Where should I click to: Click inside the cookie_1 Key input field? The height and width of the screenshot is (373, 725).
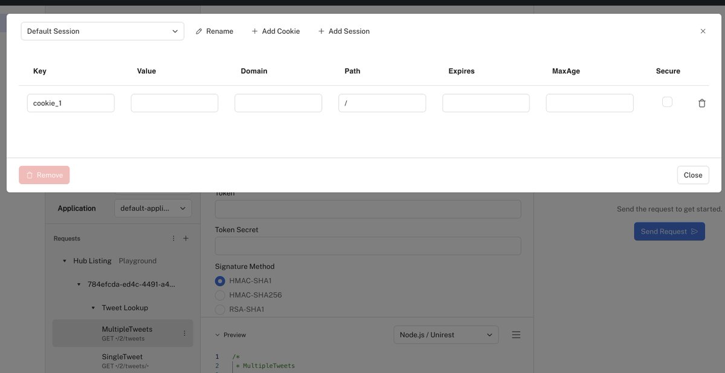[x=70, y=103]
